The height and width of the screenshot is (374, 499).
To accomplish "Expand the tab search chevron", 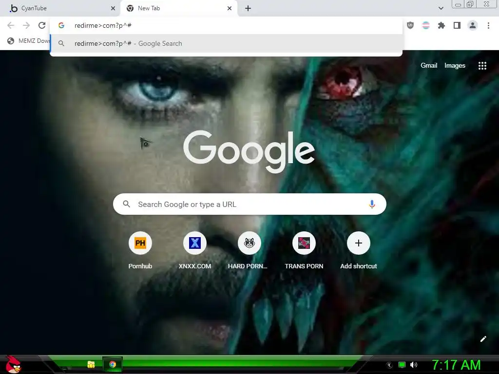I will coord(441,8).
